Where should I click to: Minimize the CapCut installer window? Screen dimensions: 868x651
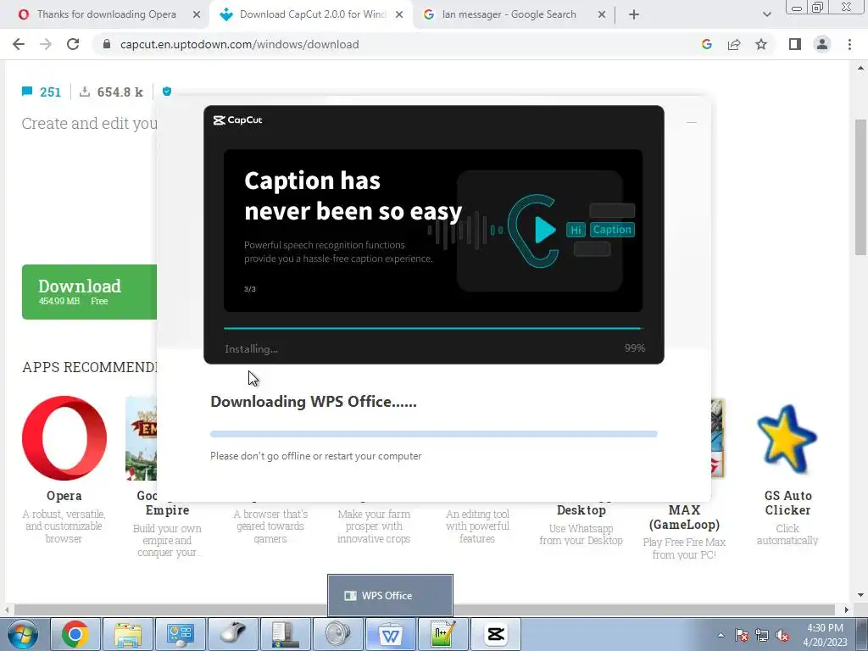pos(692,122)
